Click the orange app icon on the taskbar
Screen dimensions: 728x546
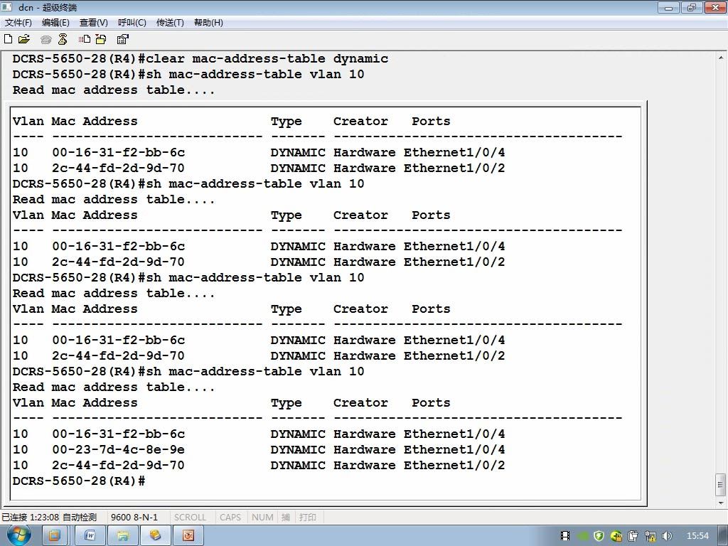click(x=54, y=536)
